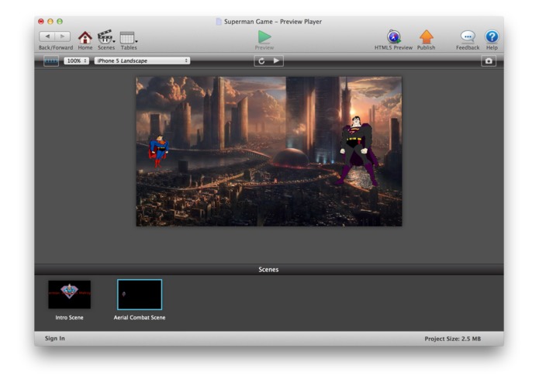
Task: Click the Scenes panel header
Action: 269,270
